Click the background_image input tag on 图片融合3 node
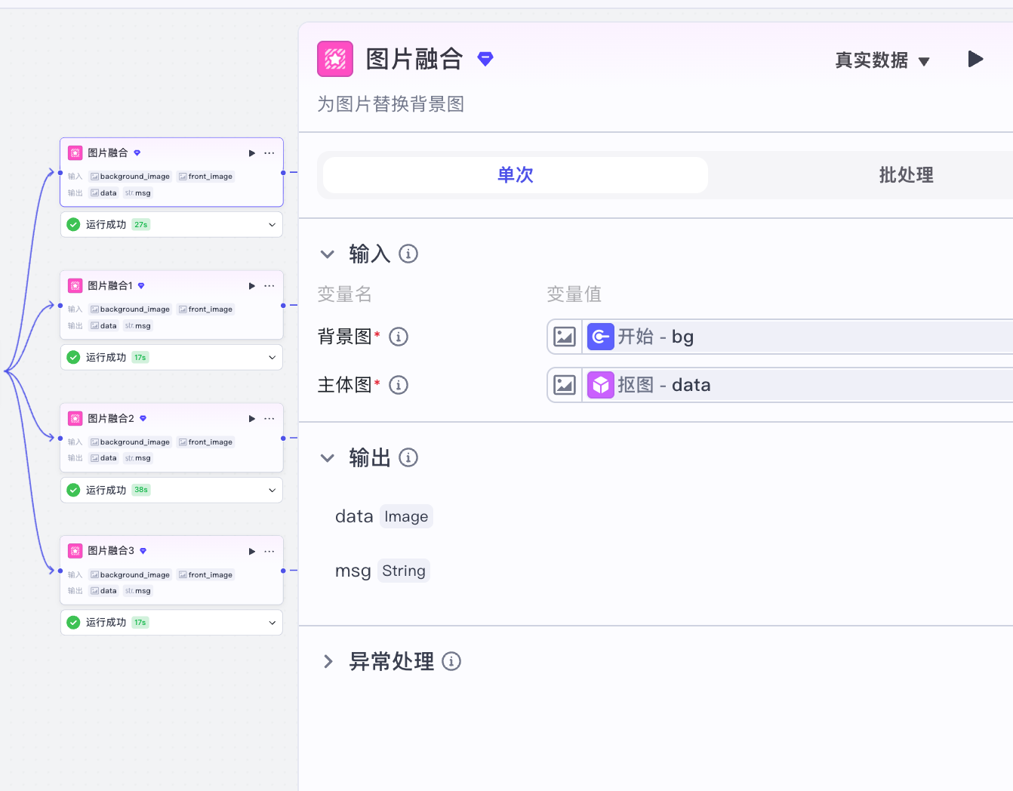Image resolution: width=1013 pixels, height=791 pixels. (130, 574)
